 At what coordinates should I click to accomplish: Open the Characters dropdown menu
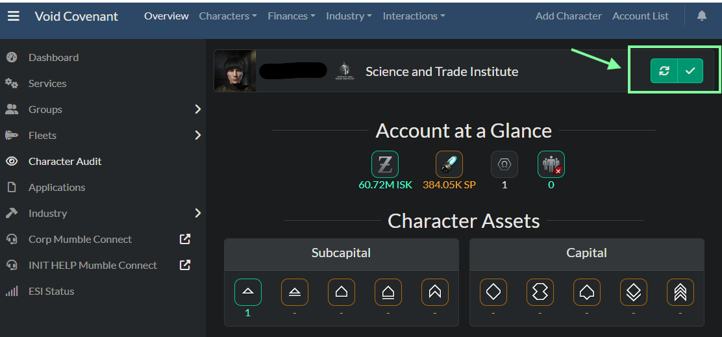(228, 16)
